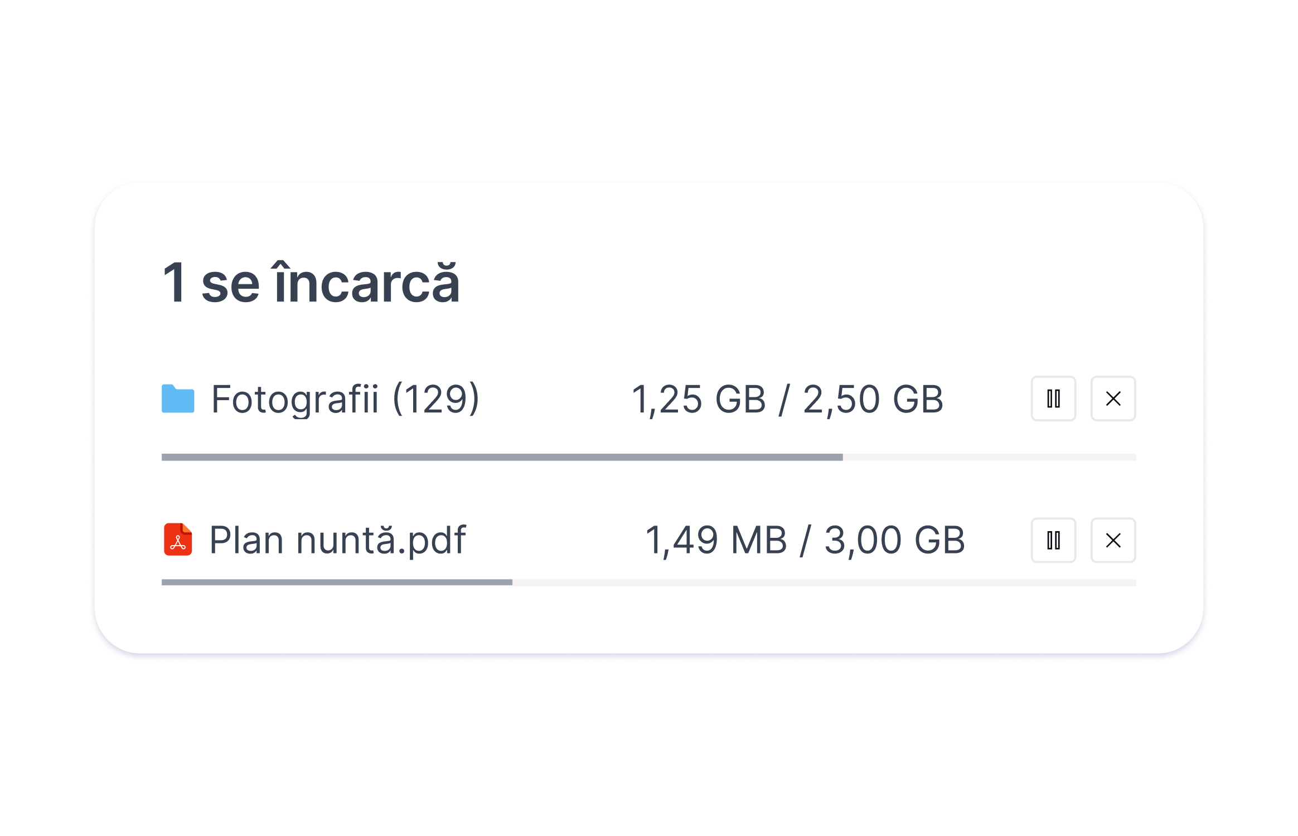The image size is (1298, 836).
Task: Click the (129) item count after Fotografii
Action: (x=436, y=399)
